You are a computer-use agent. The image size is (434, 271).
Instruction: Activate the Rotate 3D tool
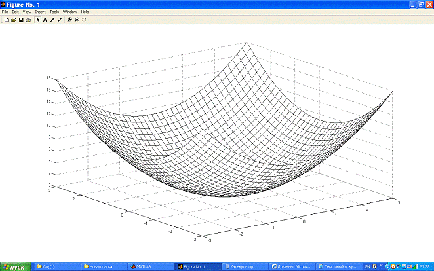pos(84,20)
